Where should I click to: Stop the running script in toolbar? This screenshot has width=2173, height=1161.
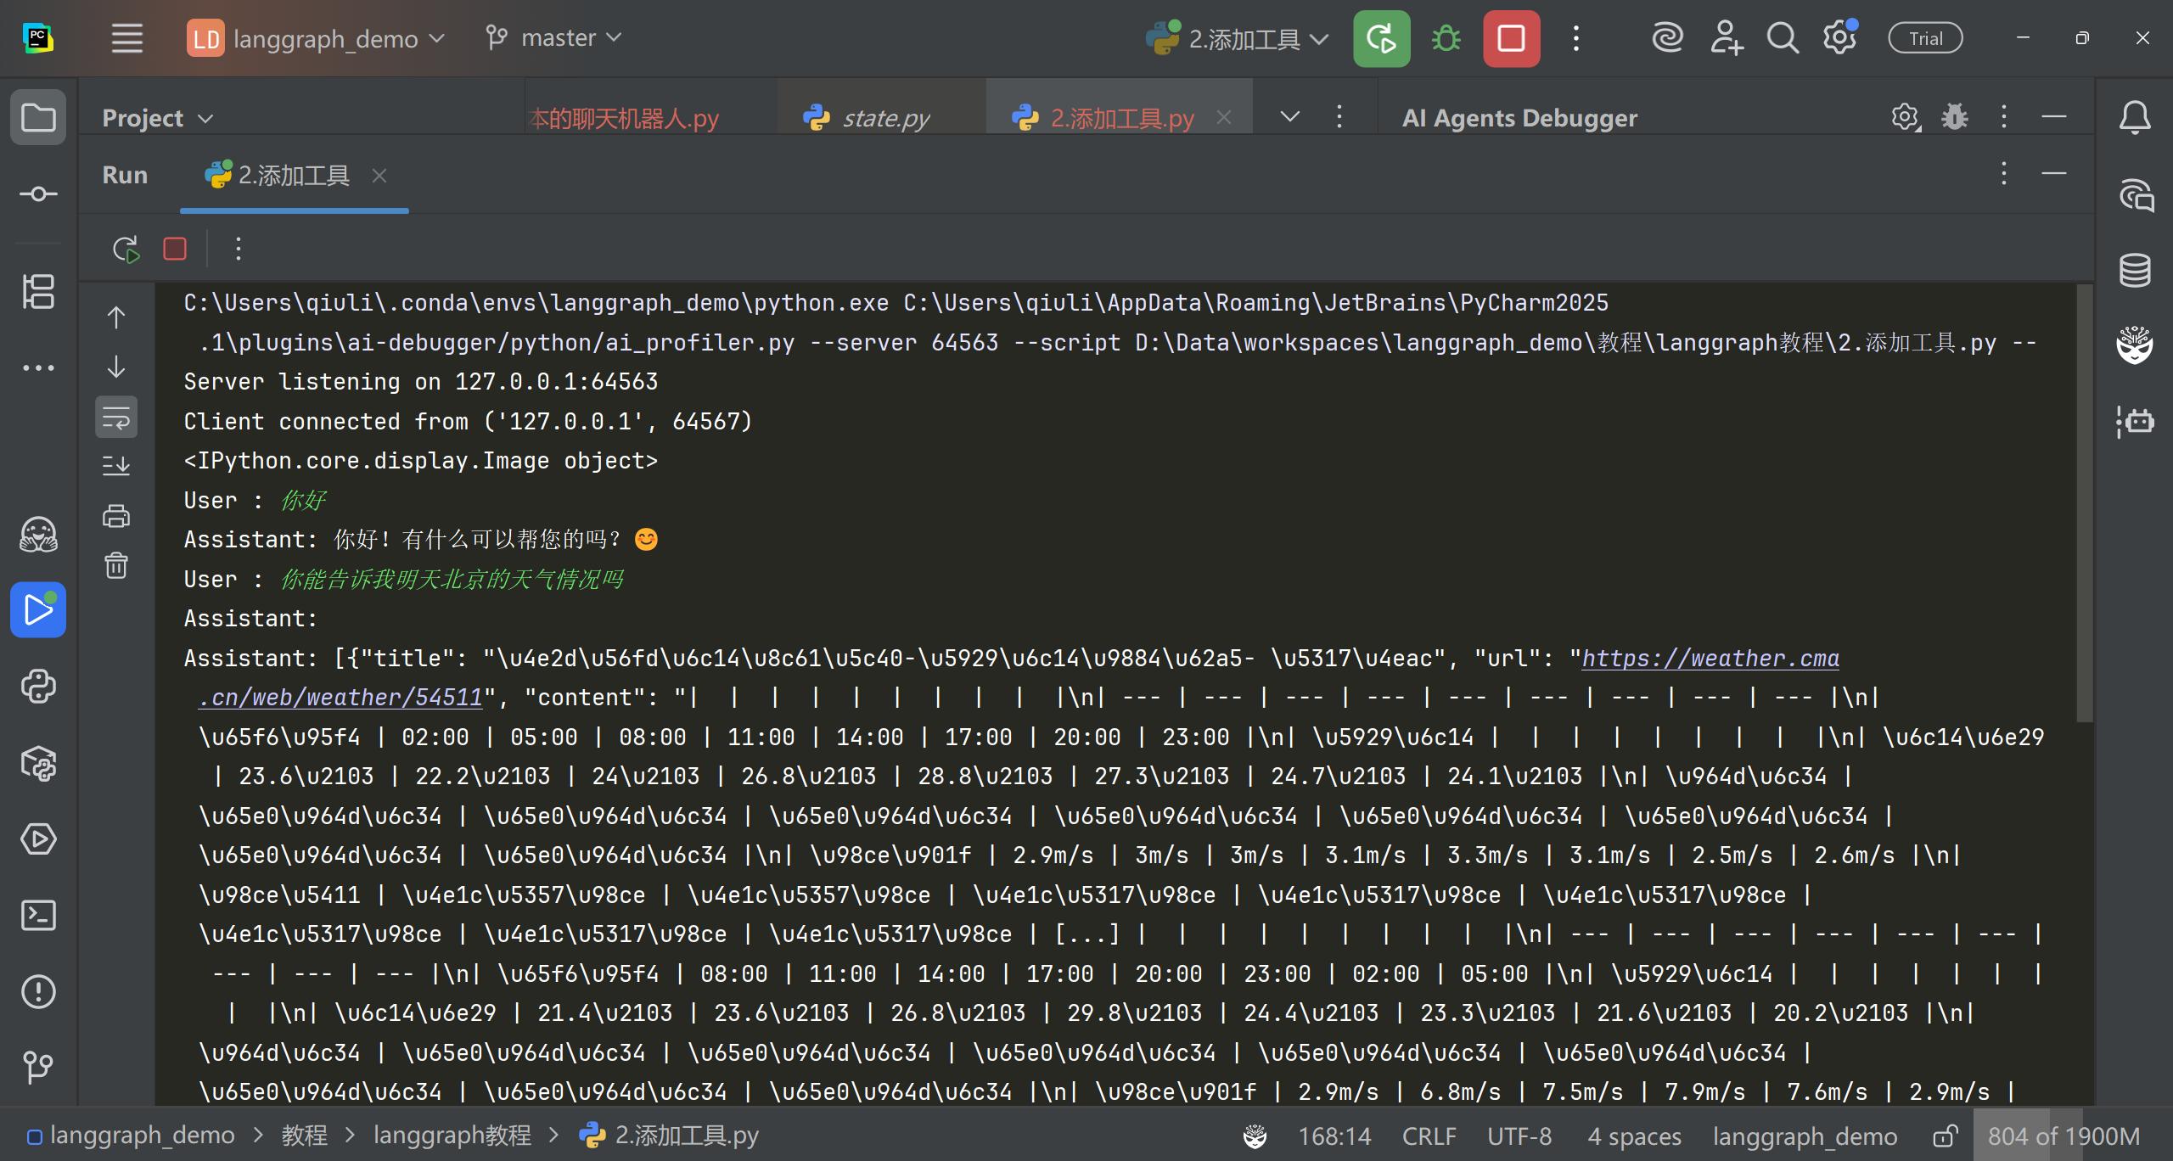1511,38
